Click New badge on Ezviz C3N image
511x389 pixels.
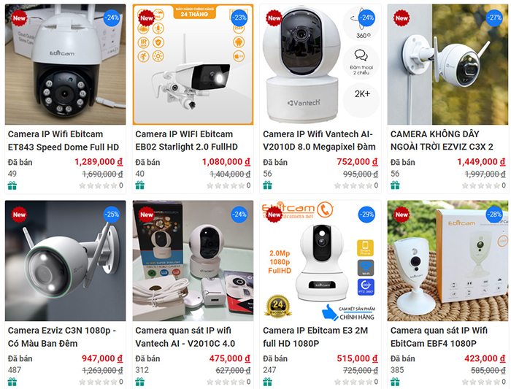point(19,215)
